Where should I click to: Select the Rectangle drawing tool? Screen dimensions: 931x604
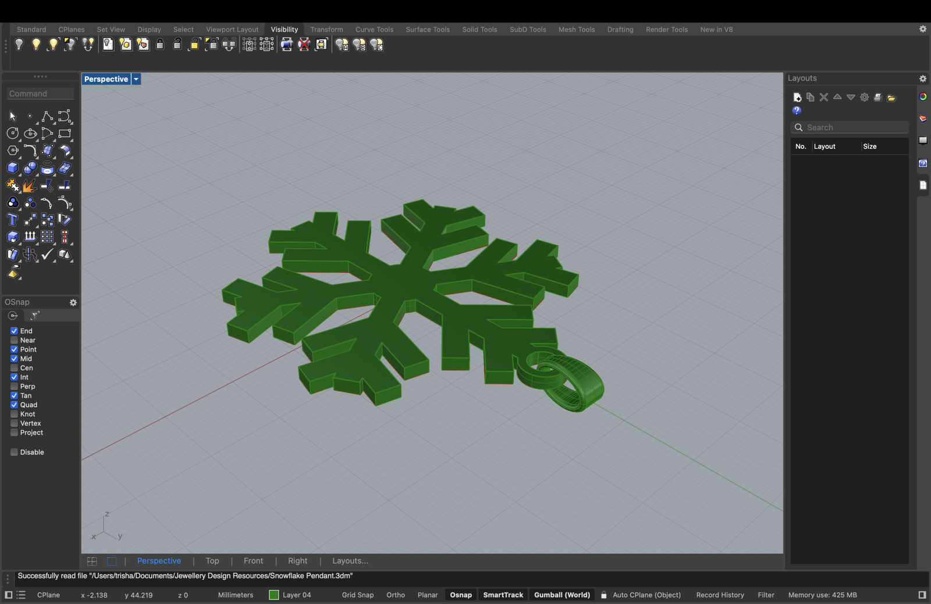[x=65, y=134]
